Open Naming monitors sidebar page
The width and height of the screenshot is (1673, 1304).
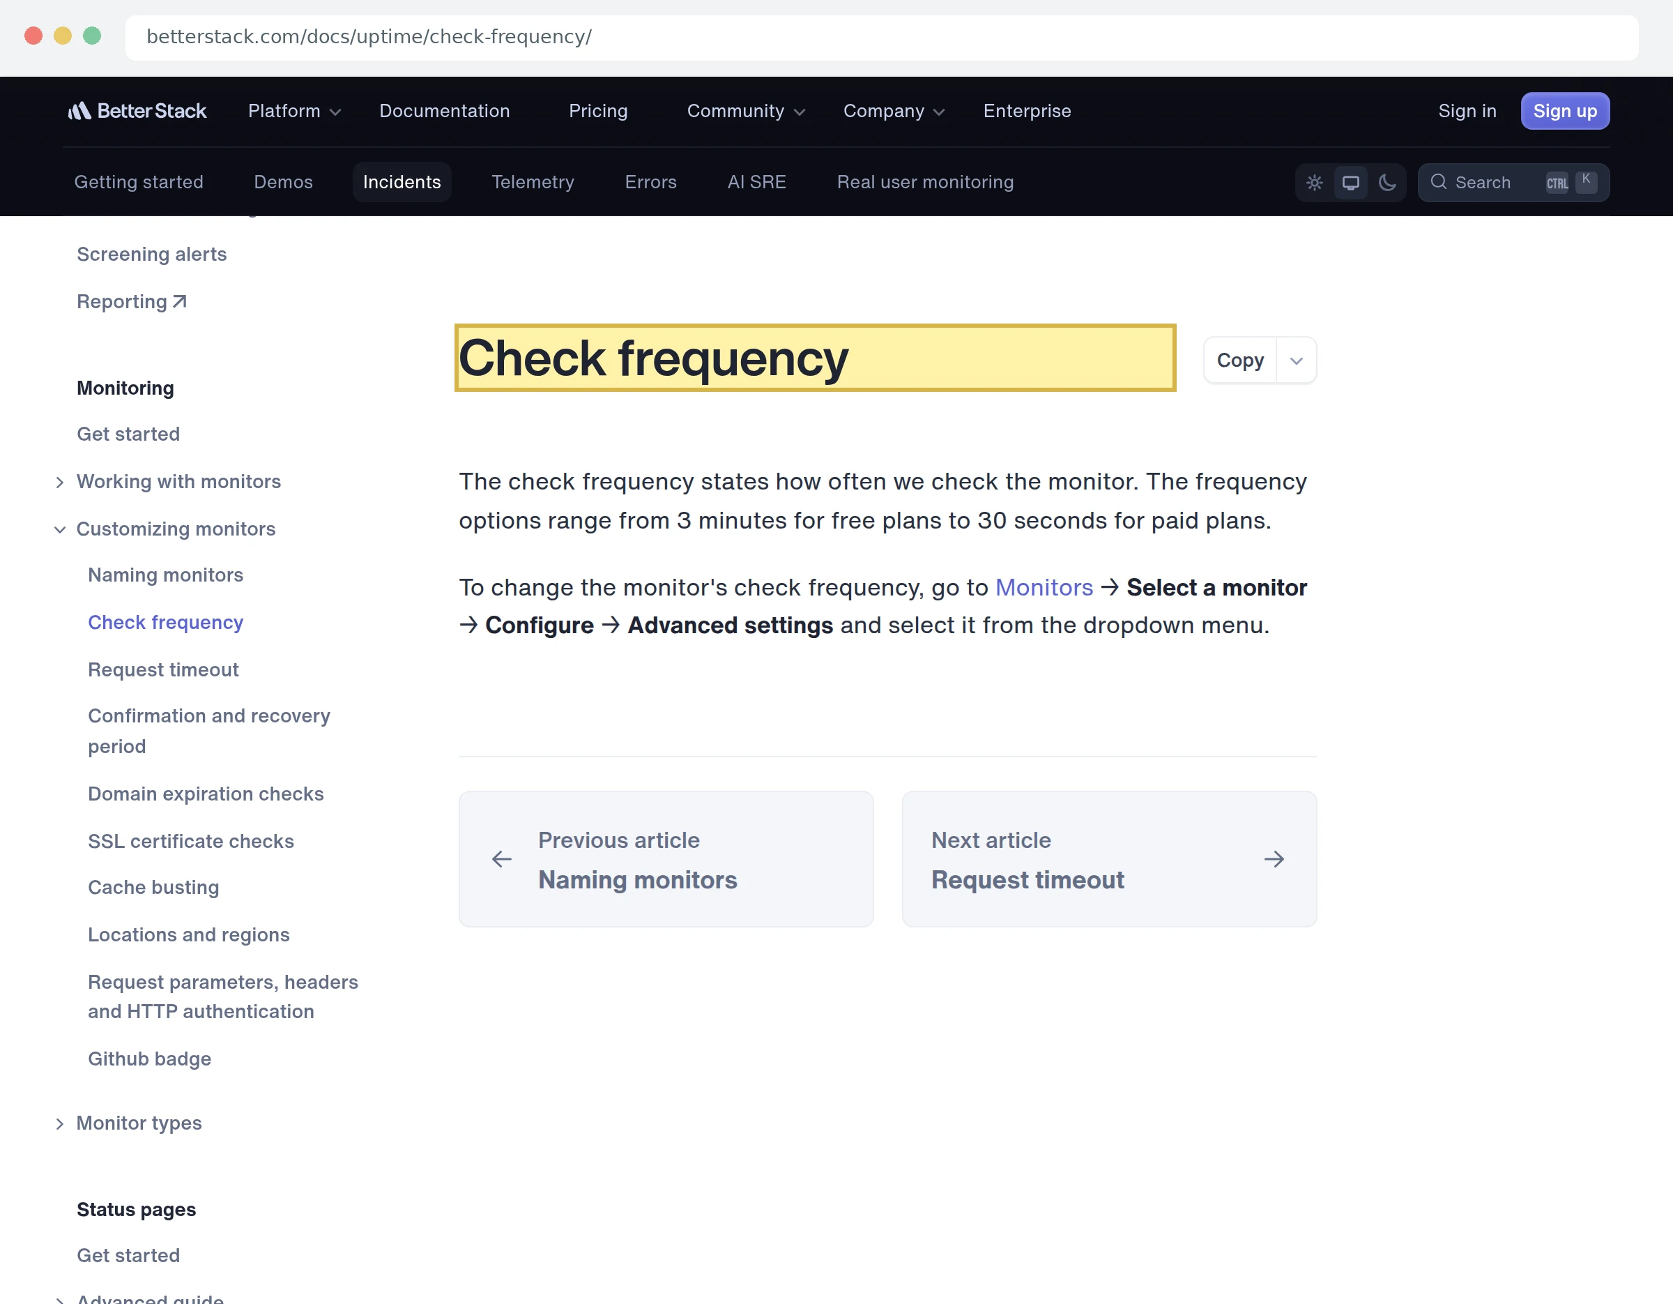coord(165,575)
